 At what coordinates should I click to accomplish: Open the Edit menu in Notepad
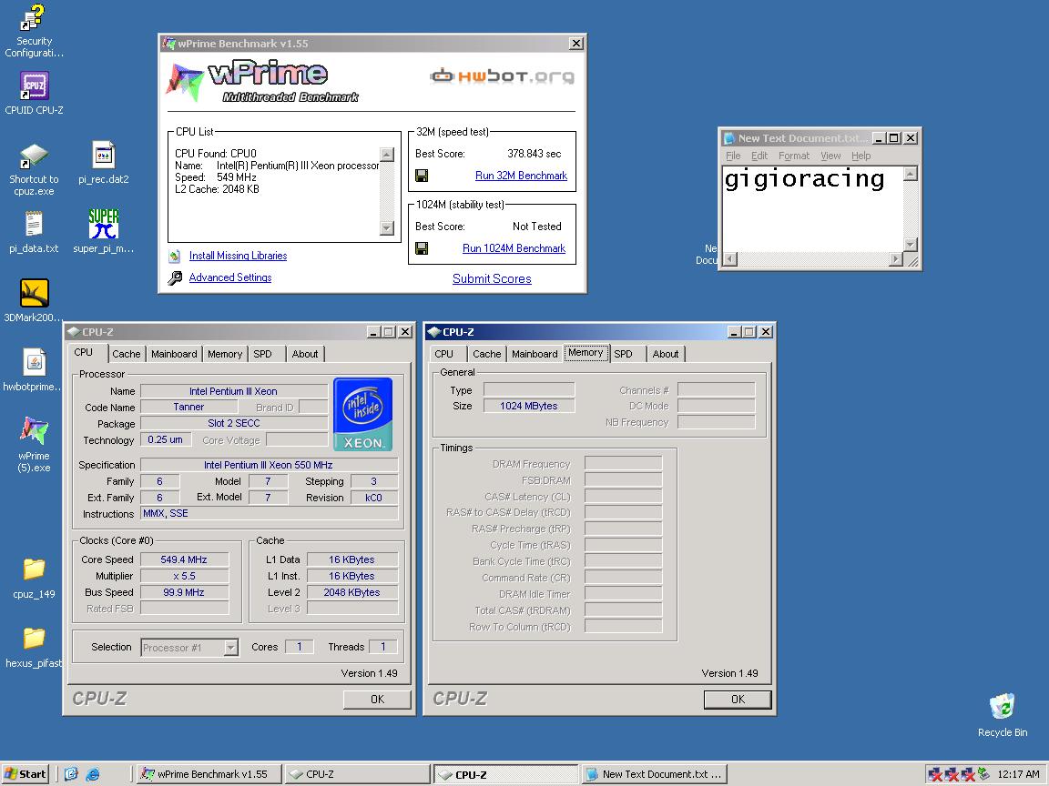(x=759, y=156)
